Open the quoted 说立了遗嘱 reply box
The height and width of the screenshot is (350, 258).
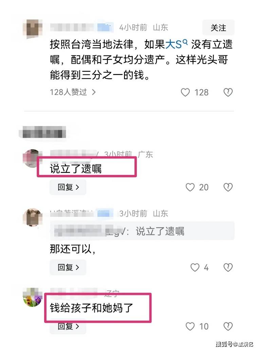click(142, 231)
